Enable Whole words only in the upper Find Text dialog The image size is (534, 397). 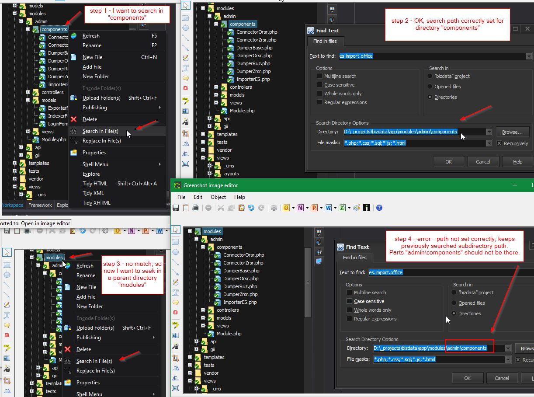[320, 94]
